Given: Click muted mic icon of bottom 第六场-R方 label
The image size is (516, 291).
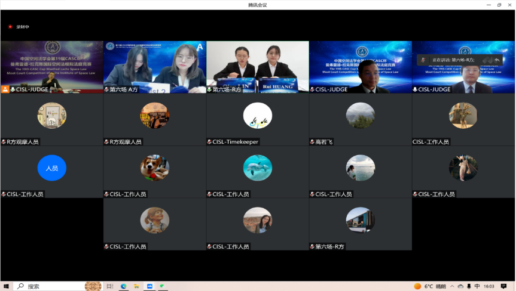Looking at the screenshot, I should pos(312,246).
